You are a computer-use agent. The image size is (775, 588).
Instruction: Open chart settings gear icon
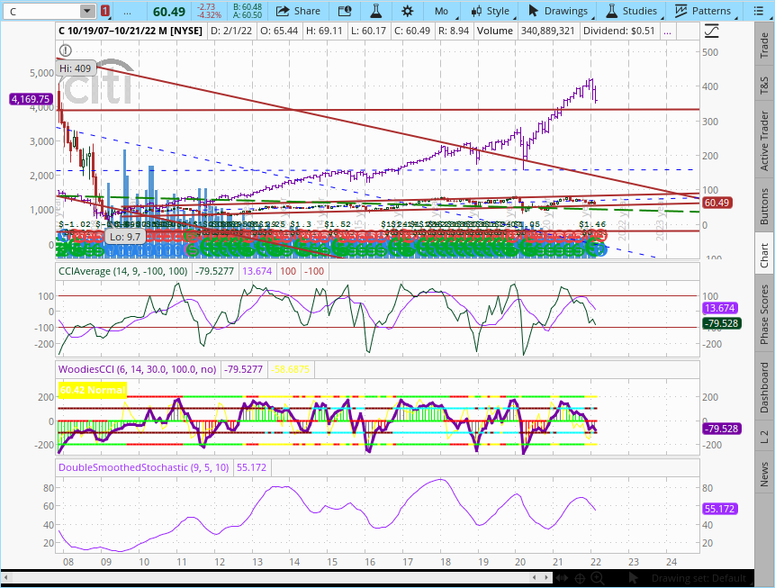(408, 11)
